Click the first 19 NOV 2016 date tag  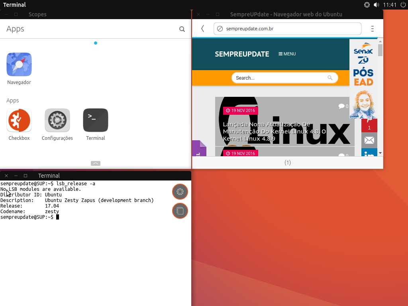(x=240, y=110)
